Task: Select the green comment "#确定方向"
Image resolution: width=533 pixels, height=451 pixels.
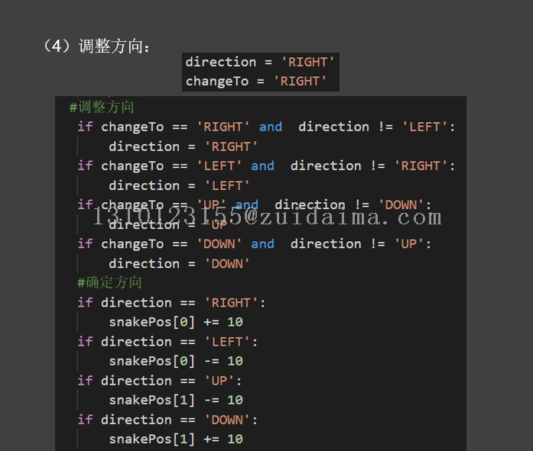Action: (109, 282)
